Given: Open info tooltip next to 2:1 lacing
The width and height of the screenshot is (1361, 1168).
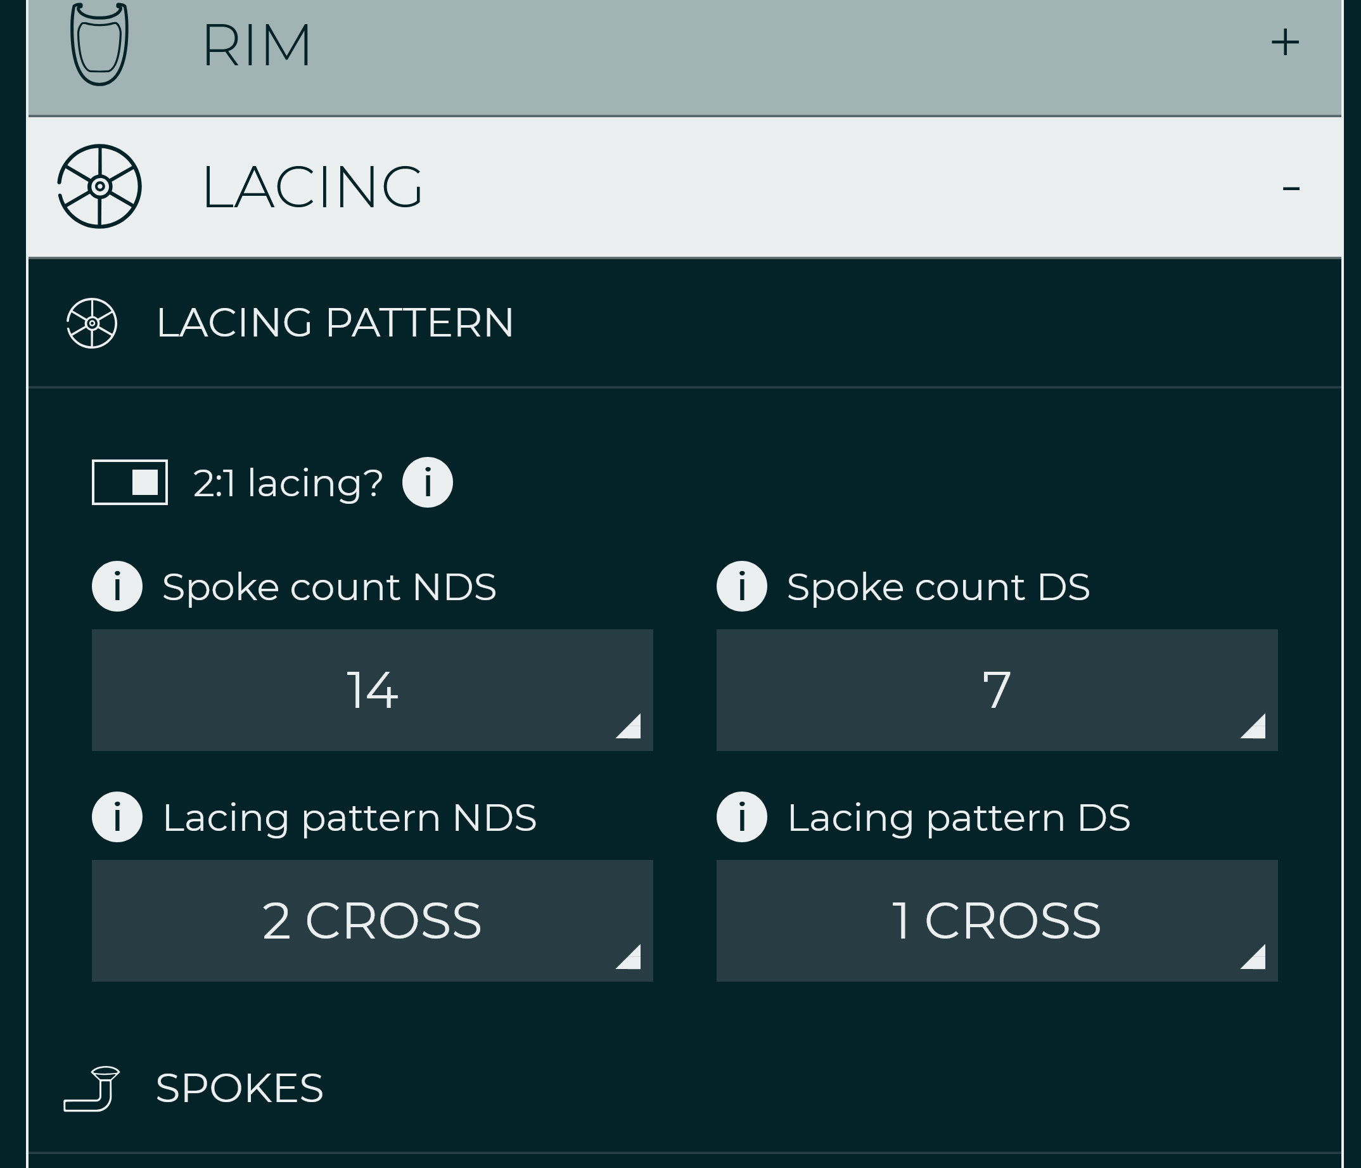Looking at the screenshot, I should (x=426, y=482).
